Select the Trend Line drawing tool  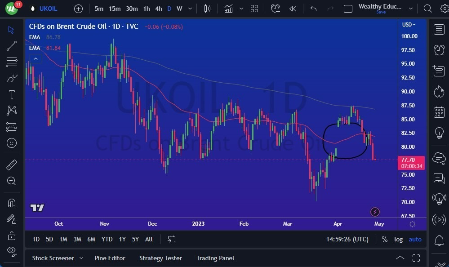click(x=12, y=45)
